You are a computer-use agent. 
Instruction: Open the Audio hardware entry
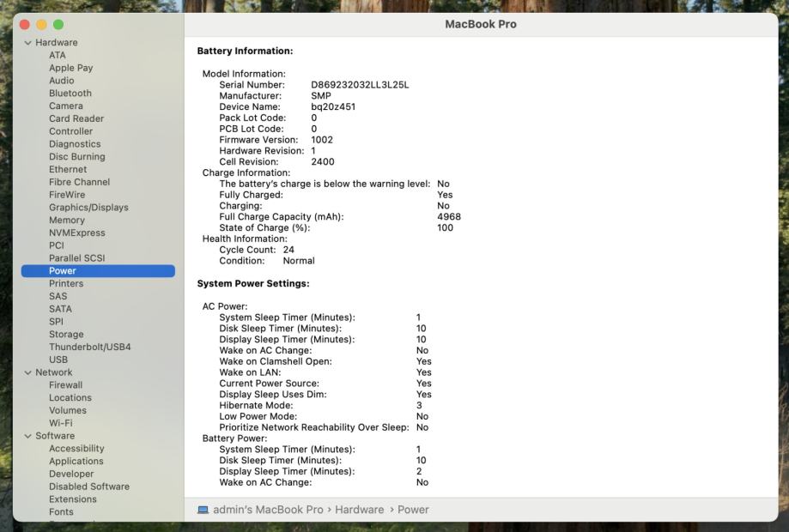[x=62, y=81]
